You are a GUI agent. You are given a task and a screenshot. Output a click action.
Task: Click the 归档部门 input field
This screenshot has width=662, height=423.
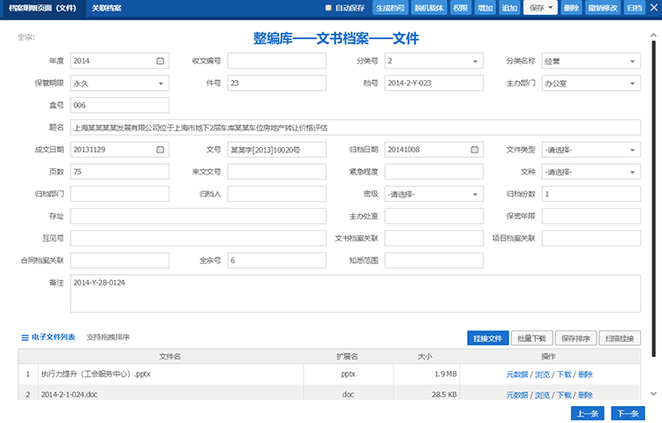(120, 194)
